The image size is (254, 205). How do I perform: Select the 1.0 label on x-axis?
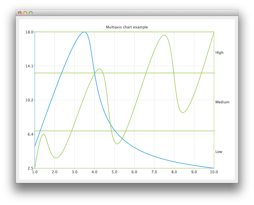pyautogui.click(x=35, y=172)
